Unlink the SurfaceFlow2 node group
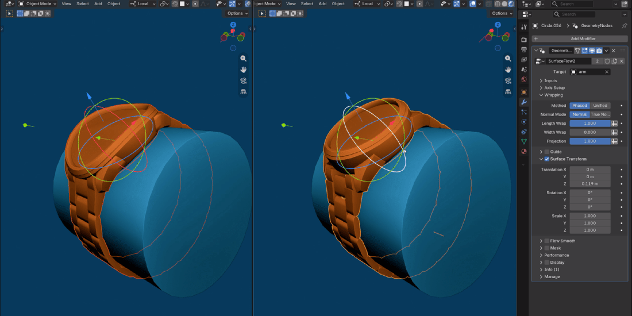 (x=622, y=61)
